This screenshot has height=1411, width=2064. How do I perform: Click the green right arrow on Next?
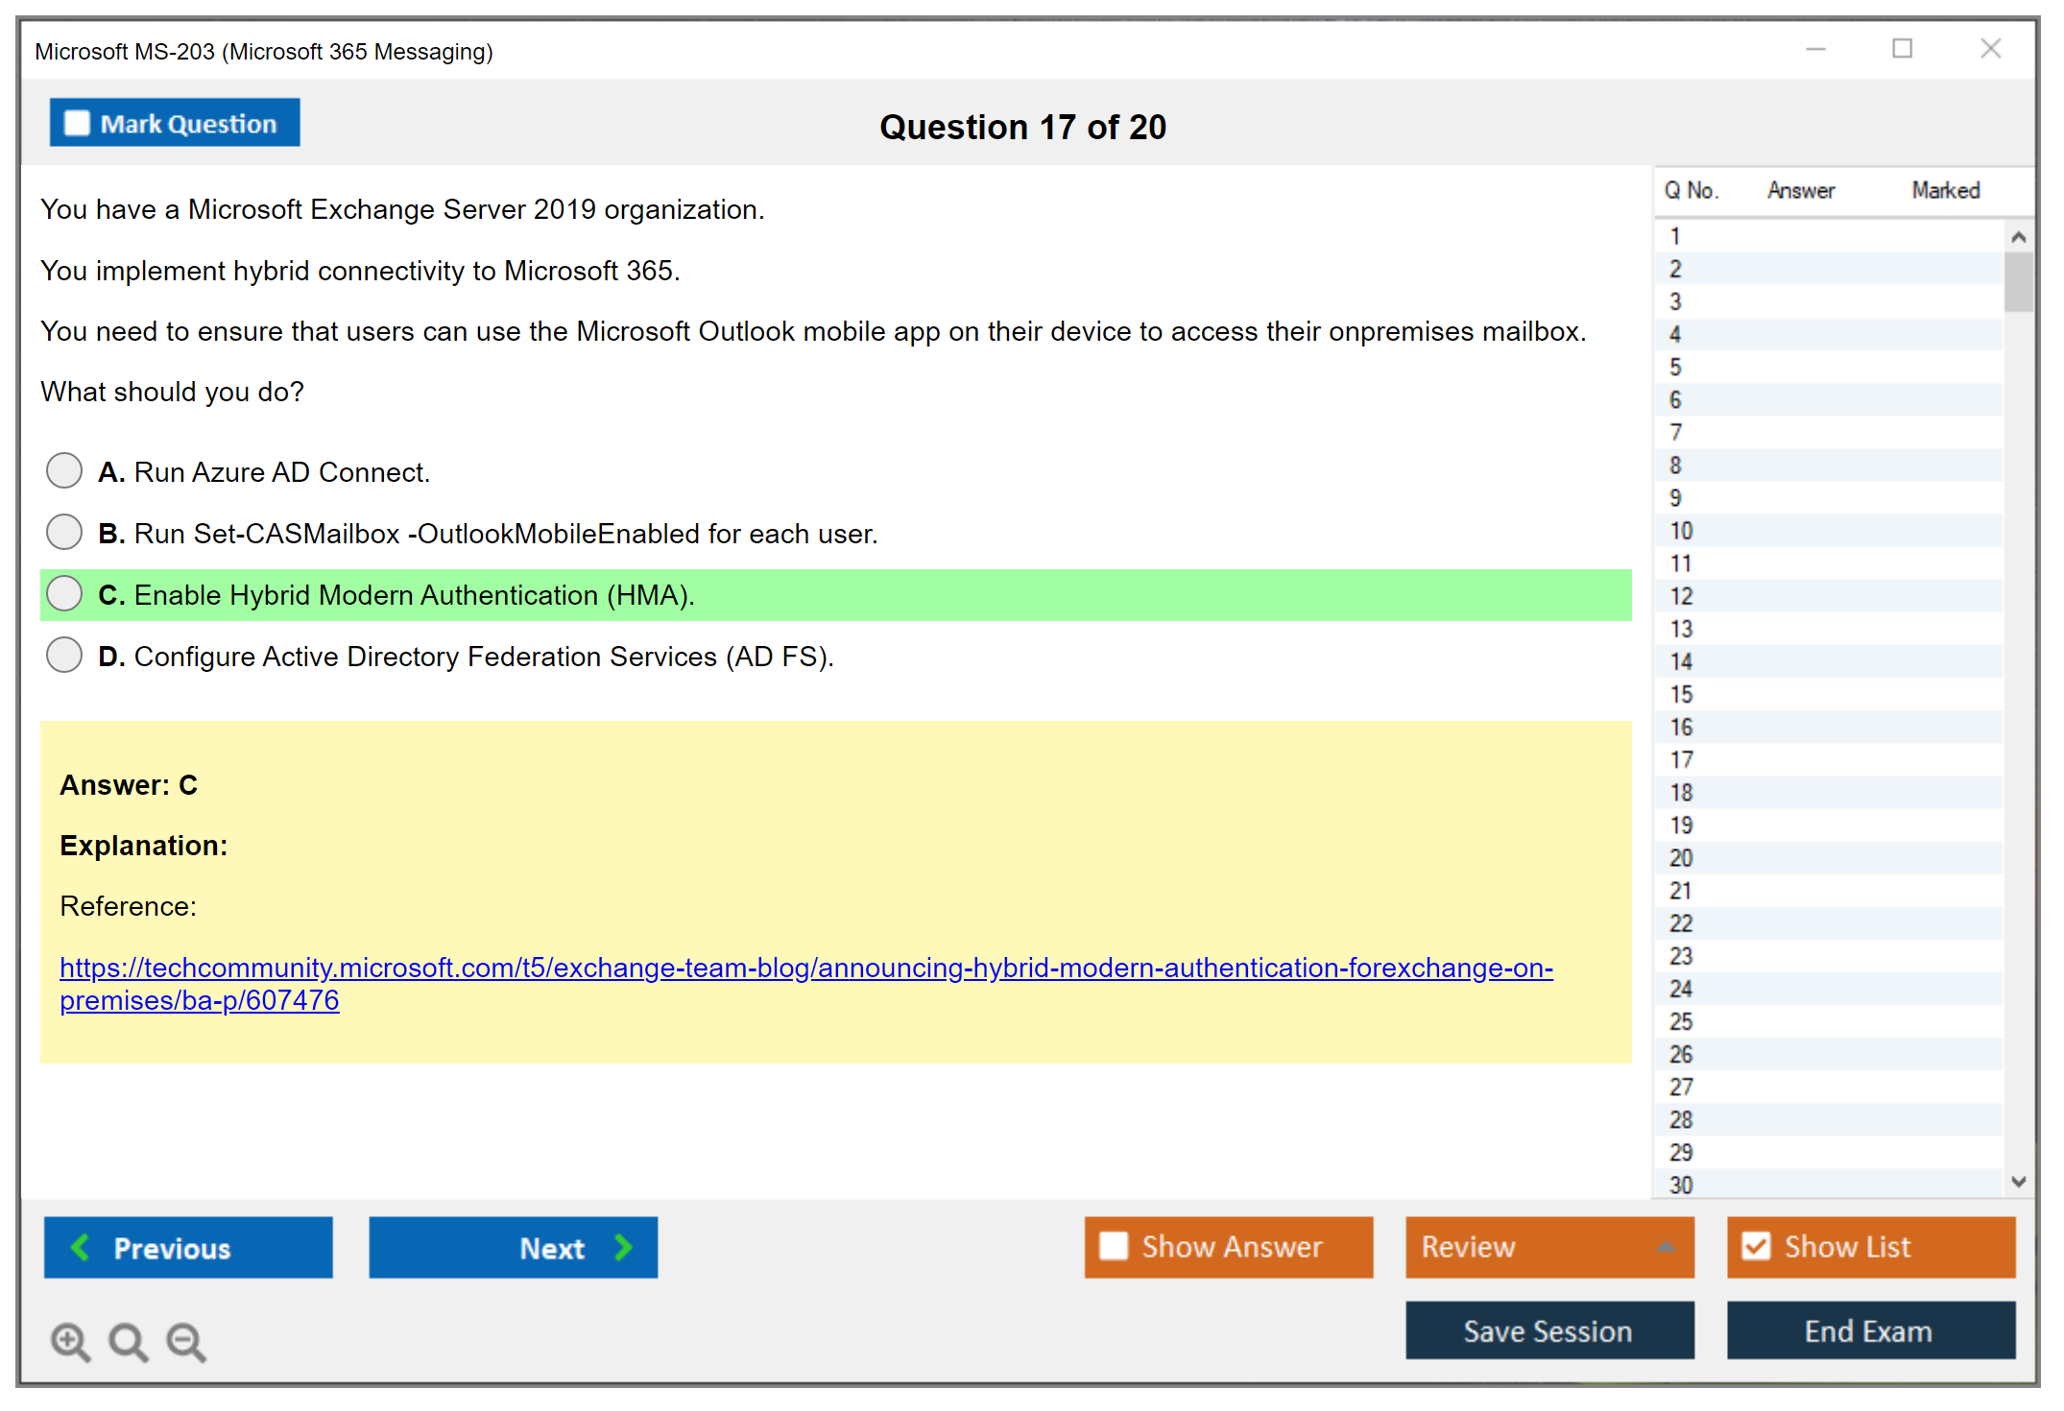pyautogui.click(x=623, y=1247)
